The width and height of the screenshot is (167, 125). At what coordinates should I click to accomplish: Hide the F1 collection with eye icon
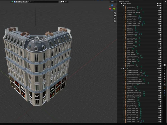pyautogui.click(x=159, y=5)
